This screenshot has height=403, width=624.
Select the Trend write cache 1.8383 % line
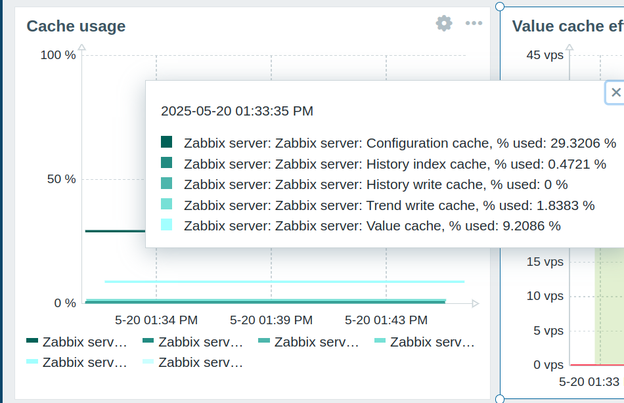[x=390, y=205]
